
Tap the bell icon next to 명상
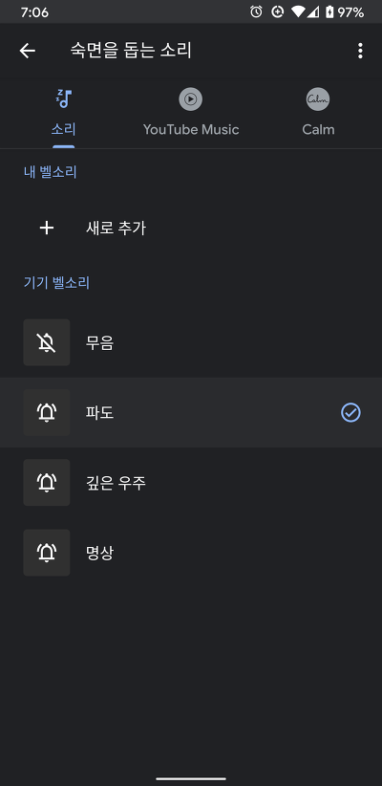pos(47,553)
